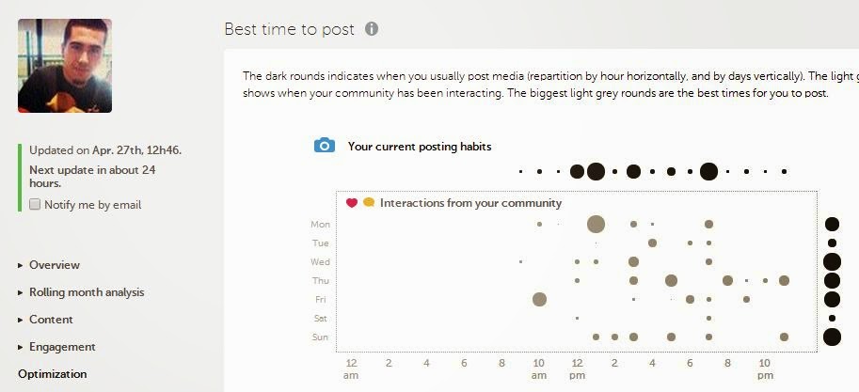This screenshot has height=392, width=859.
Task: Click the Best time to post heading
Action: click(x=289, y=29)
